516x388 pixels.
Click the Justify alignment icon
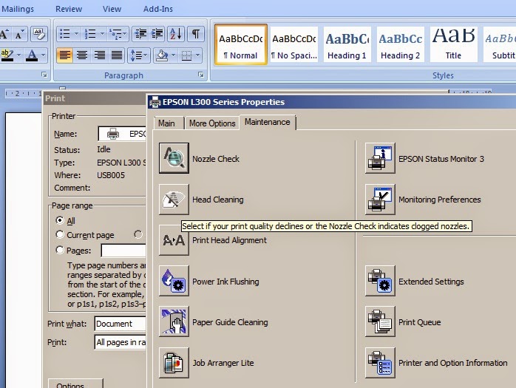(117, 55)
